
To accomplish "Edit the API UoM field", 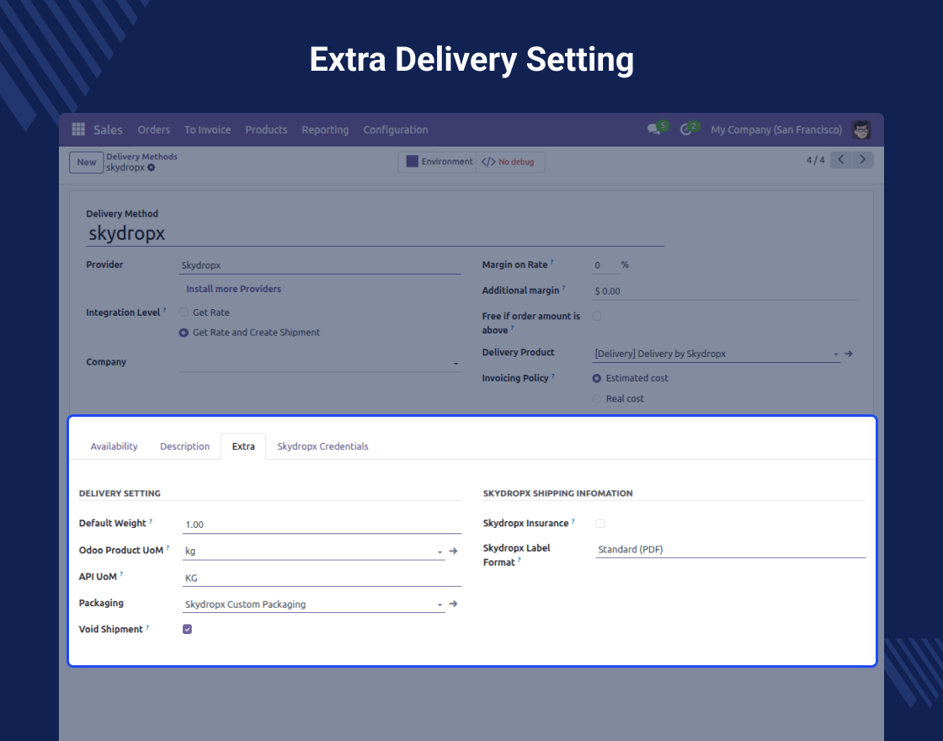I will [322, 578].
